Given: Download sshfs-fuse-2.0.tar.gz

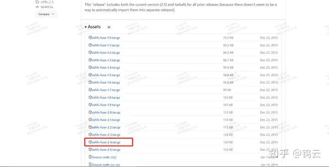Looking at the screenshot, I should (x=106, y=112).
